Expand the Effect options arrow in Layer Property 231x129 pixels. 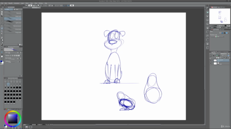coord(228,33)
